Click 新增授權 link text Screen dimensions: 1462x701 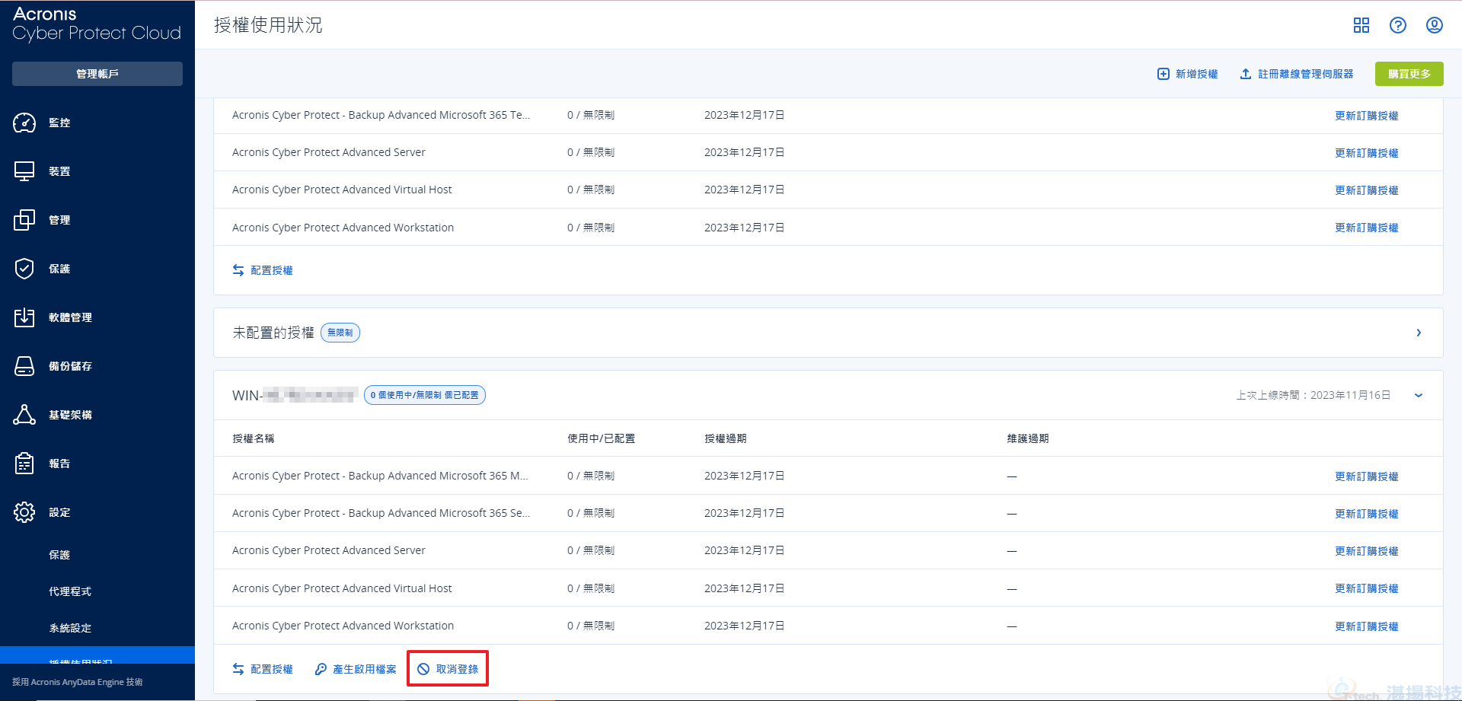pos(1197,74)
